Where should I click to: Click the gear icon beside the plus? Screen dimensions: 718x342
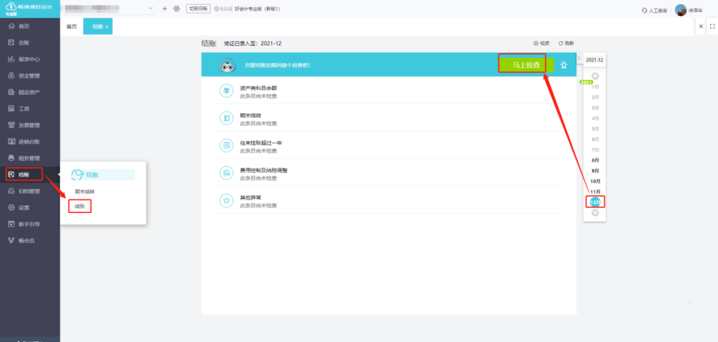pyautogui.click(x=177, y=9)
